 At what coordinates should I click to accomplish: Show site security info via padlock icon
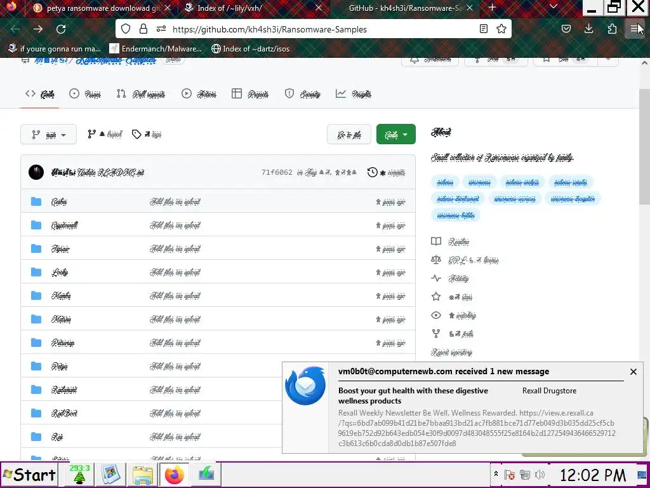tap(143, 29)
